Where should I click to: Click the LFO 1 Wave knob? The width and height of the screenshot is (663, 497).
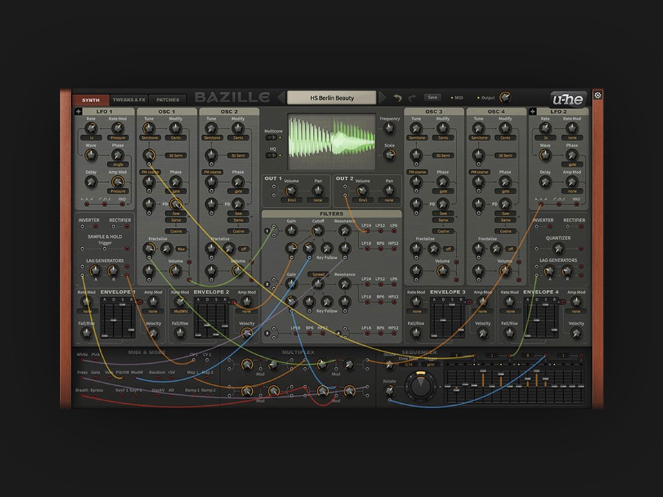pos(91,155)
